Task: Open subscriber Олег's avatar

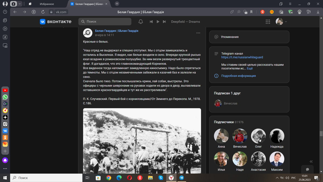Action: point(258,136)
